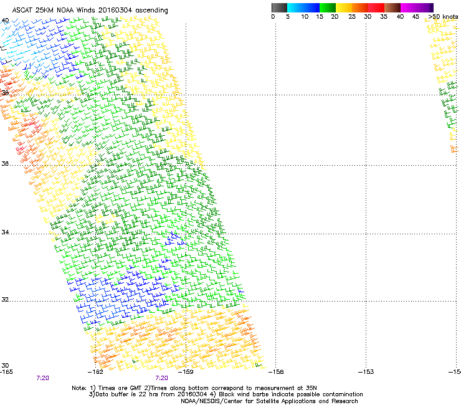461x405 pixels.
Task: Click the purple '7:20' time between -162 and -159
Action: tap(162, 378)
